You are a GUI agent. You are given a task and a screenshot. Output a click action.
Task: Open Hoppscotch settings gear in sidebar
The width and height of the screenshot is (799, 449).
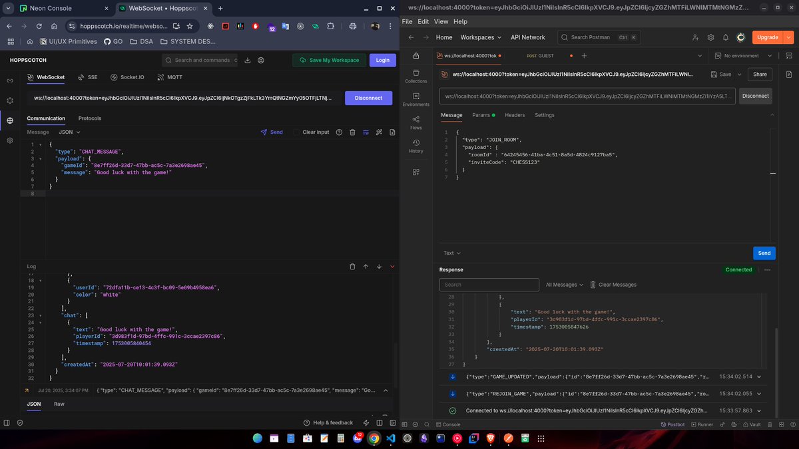pyautogui.click(x=10, y=141)
